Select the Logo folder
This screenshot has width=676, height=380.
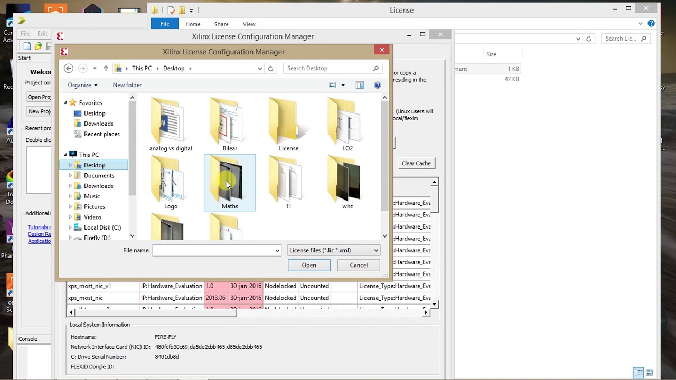[171, 183]
